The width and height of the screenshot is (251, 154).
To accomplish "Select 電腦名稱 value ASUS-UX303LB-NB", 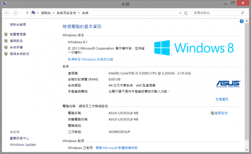I will [123, 113].
